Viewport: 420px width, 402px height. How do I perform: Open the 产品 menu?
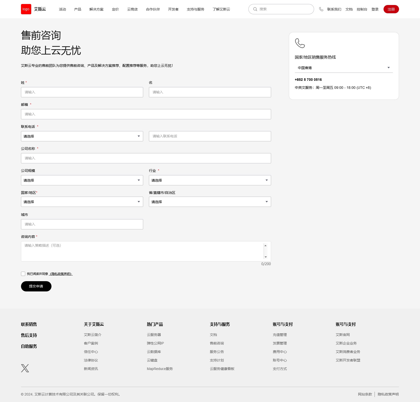(78, 9)
